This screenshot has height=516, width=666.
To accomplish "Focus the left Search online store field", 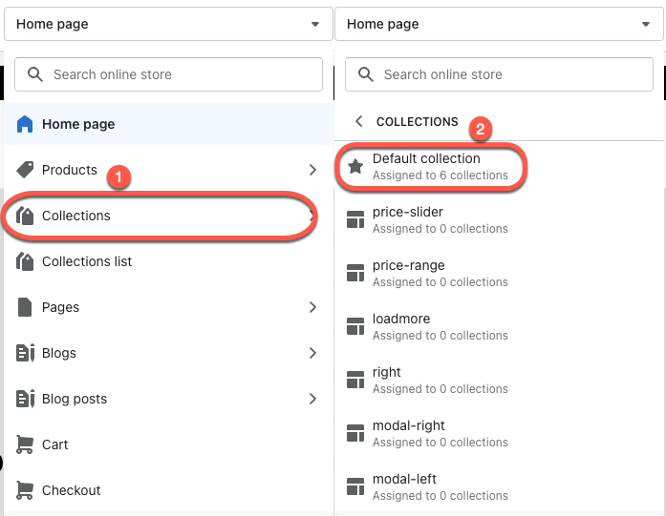I will point(168,74).
